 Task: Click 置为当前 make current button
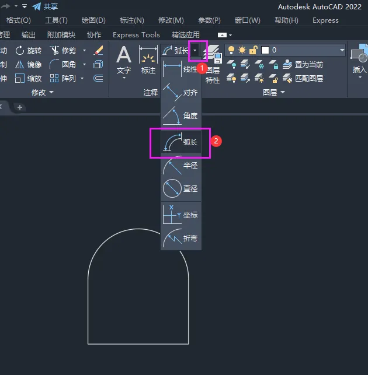(x=303, y=64)
